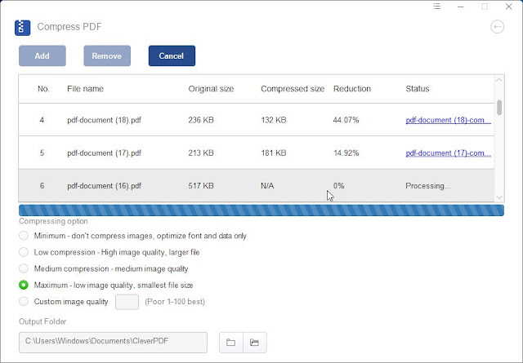Select Minimum compression radio option
523x363 pixels.
point(24,236)
